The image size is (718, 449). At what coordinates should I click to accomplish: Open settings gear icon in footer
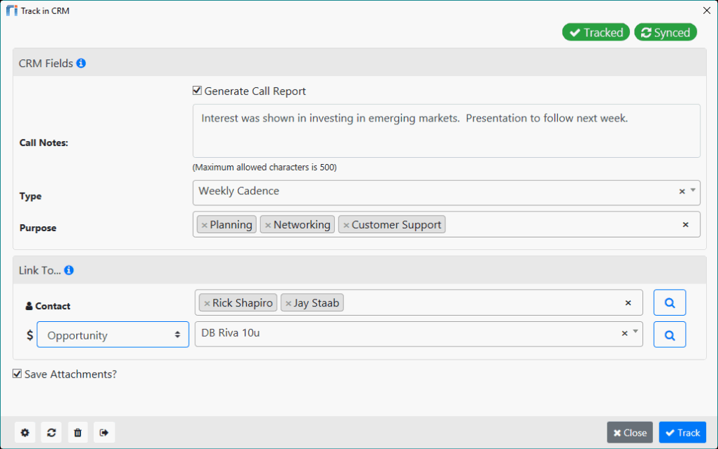point(24,432)
